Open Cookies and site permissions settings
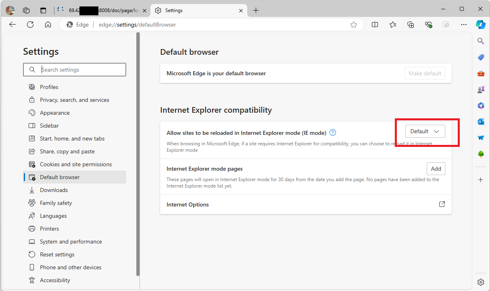 (x=75, y=164)
